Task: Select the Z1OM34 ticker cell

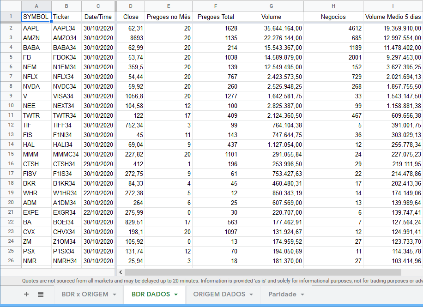Action: click(66, 242)
